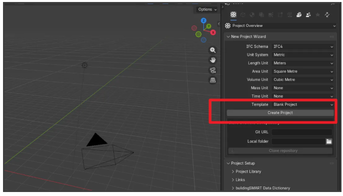This screenshot has width=343, height=196.
Task: Collapse the New Project Wizard panel
Action: pos(228,37)
